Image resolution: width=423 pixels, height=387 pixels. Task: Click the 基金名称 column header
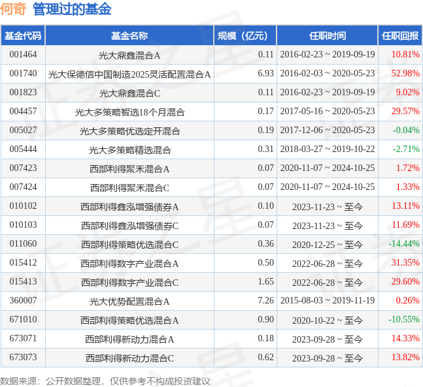(129, 36)
